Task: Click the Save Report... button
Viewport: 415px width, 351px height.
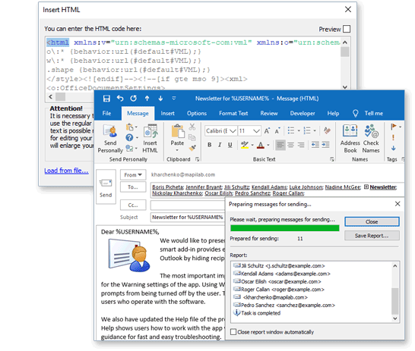Action: pos(372,236)
